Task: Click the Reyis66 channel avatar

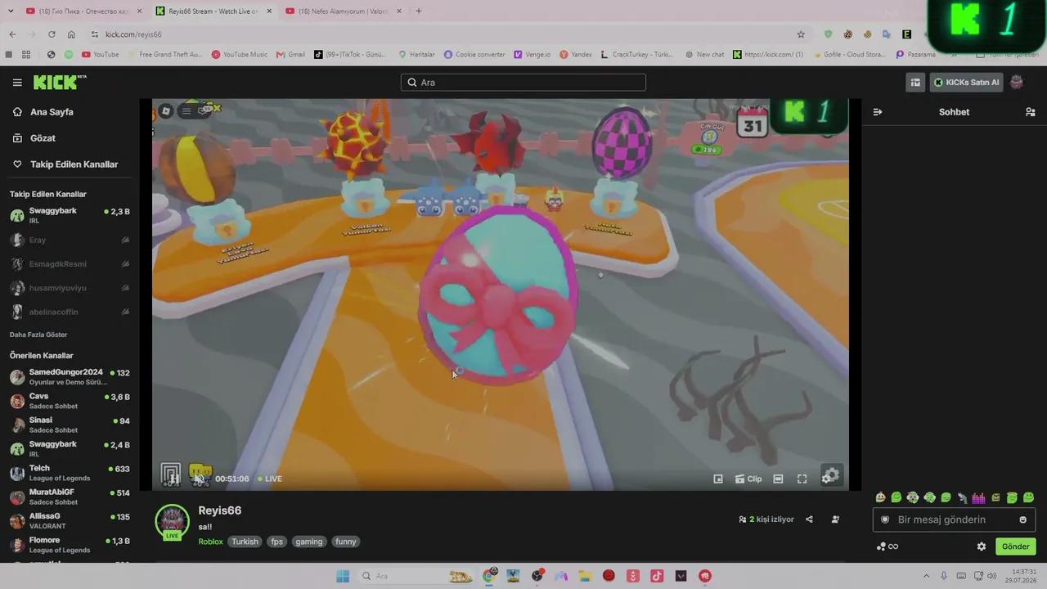Action: pos(172,522)
